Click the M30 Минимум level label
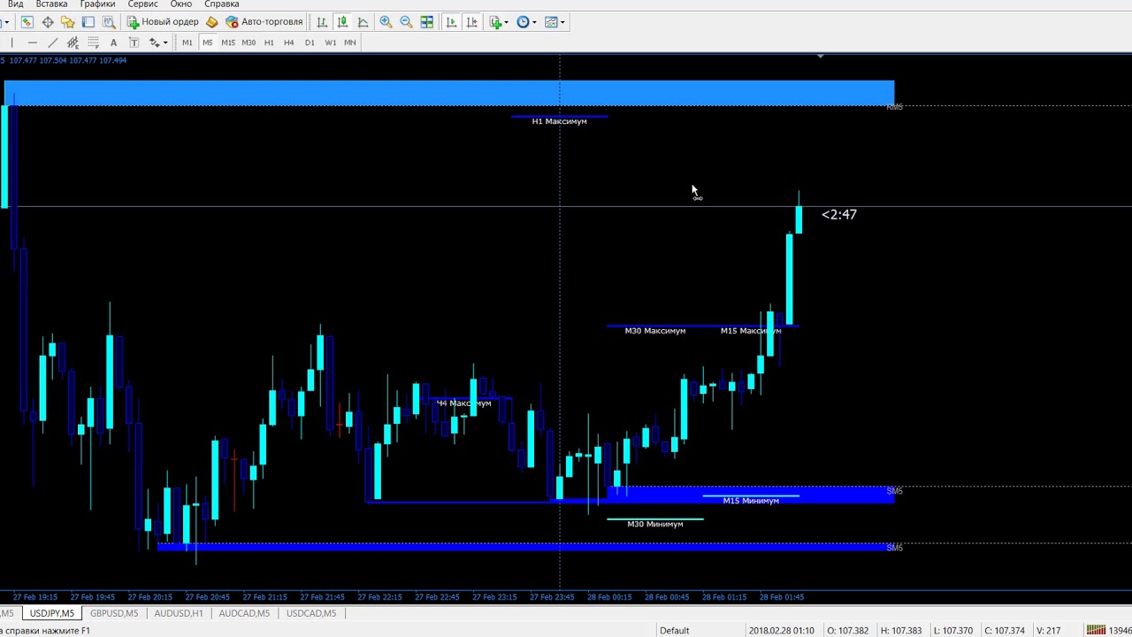The height and width of the screenshot is (637, 1132). coord(654,524)
